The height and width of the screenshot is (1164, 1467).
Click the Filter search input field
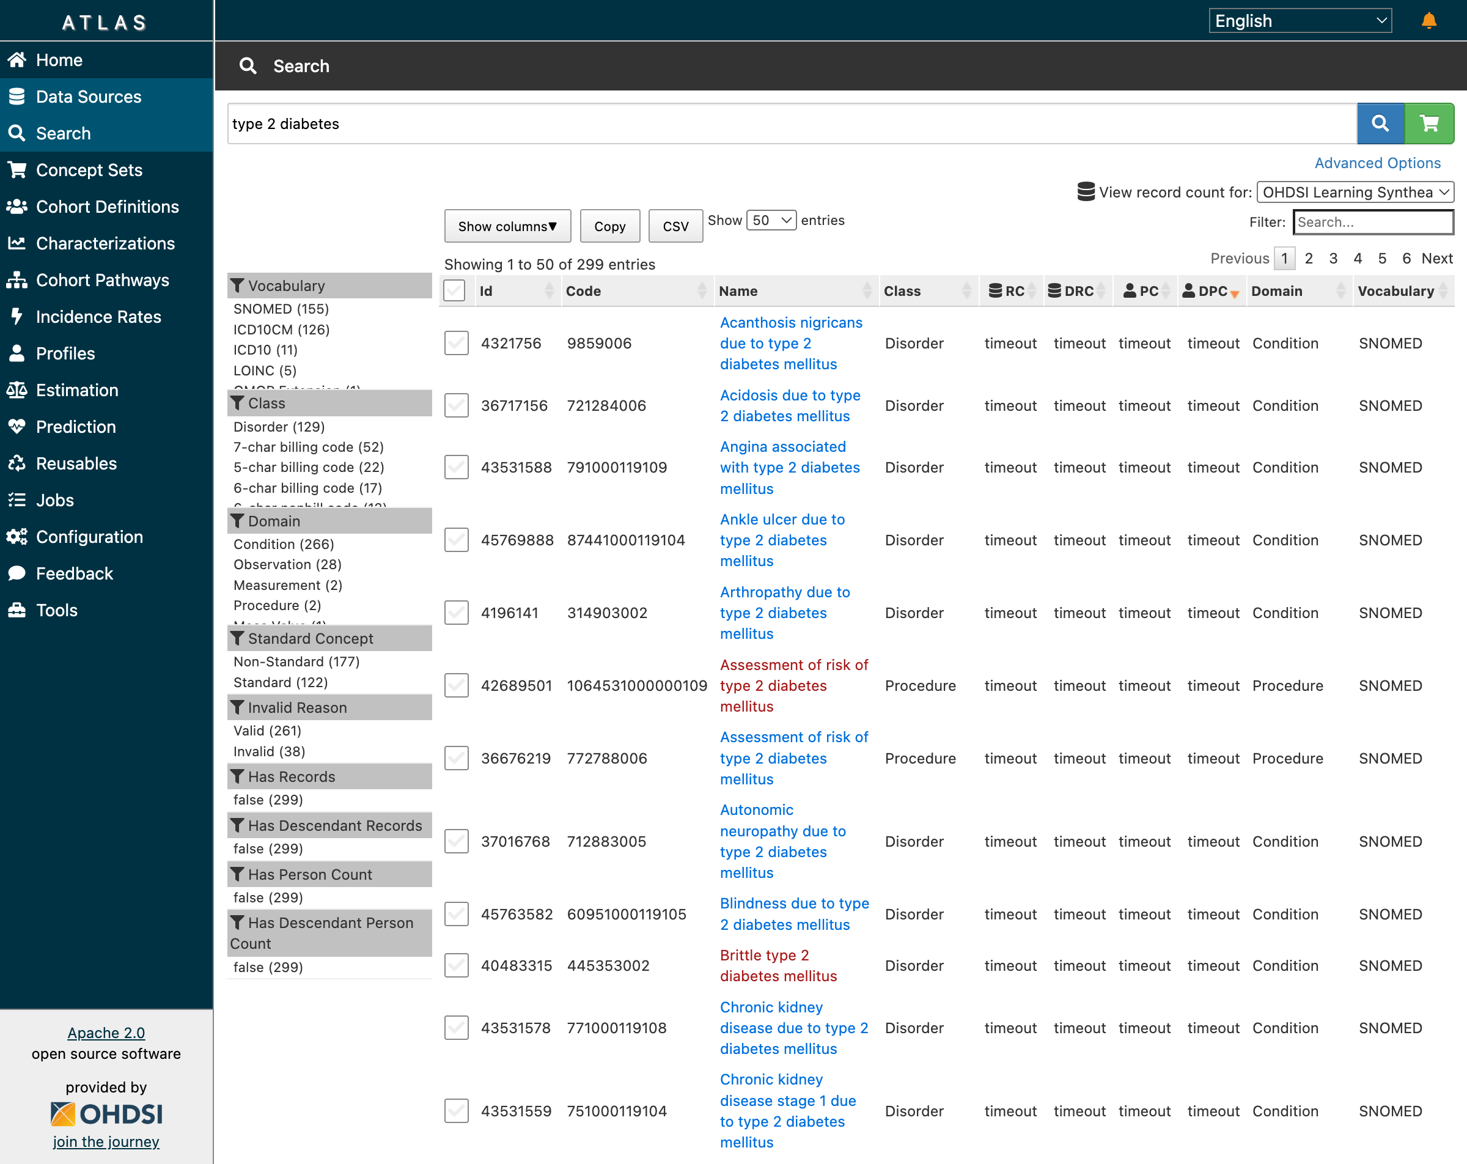pos(1372,222)
